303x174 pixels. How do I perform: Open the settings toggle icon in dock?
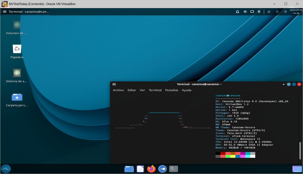[162, 169]
